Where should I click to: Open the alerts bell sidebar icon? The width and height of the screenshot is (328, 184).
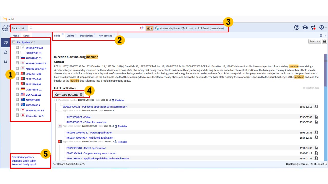(5, 62)
